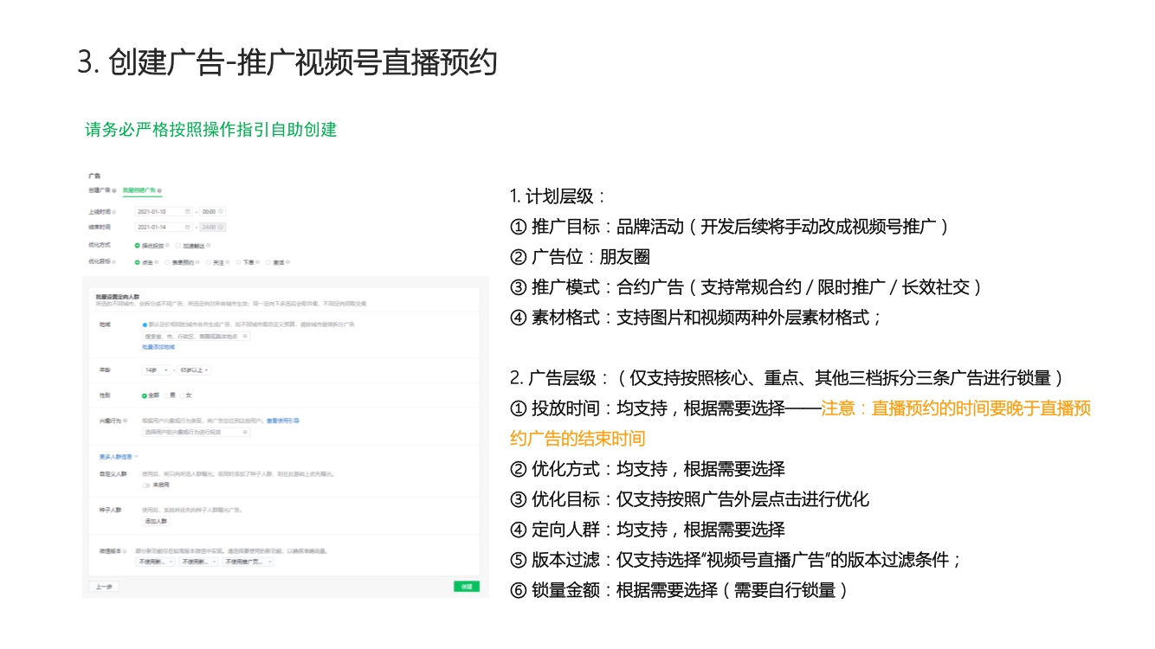The image size is (1155, 649).
Task: Click the 添加人群 button under 种子人群
Action: click(156, 522)
